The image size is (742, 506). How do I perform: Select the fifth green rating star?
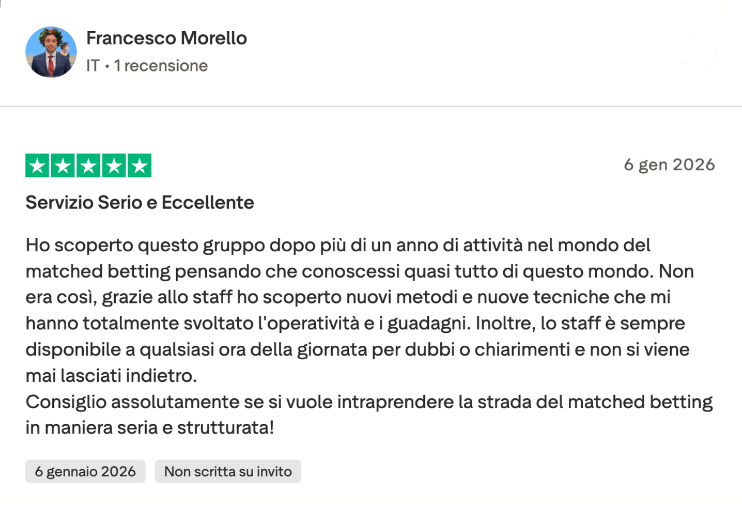[139, 165]
